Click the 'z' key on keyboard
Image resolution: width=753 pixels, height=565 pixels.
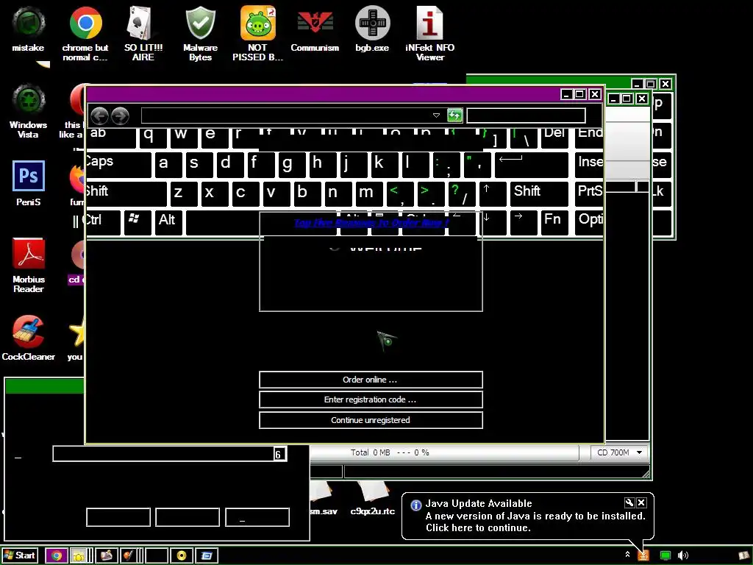[184, 193]
